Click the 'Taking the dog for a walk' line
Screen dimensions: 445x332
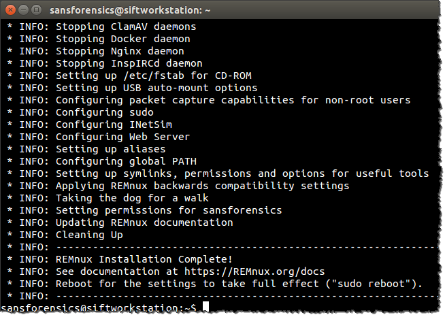108,198
